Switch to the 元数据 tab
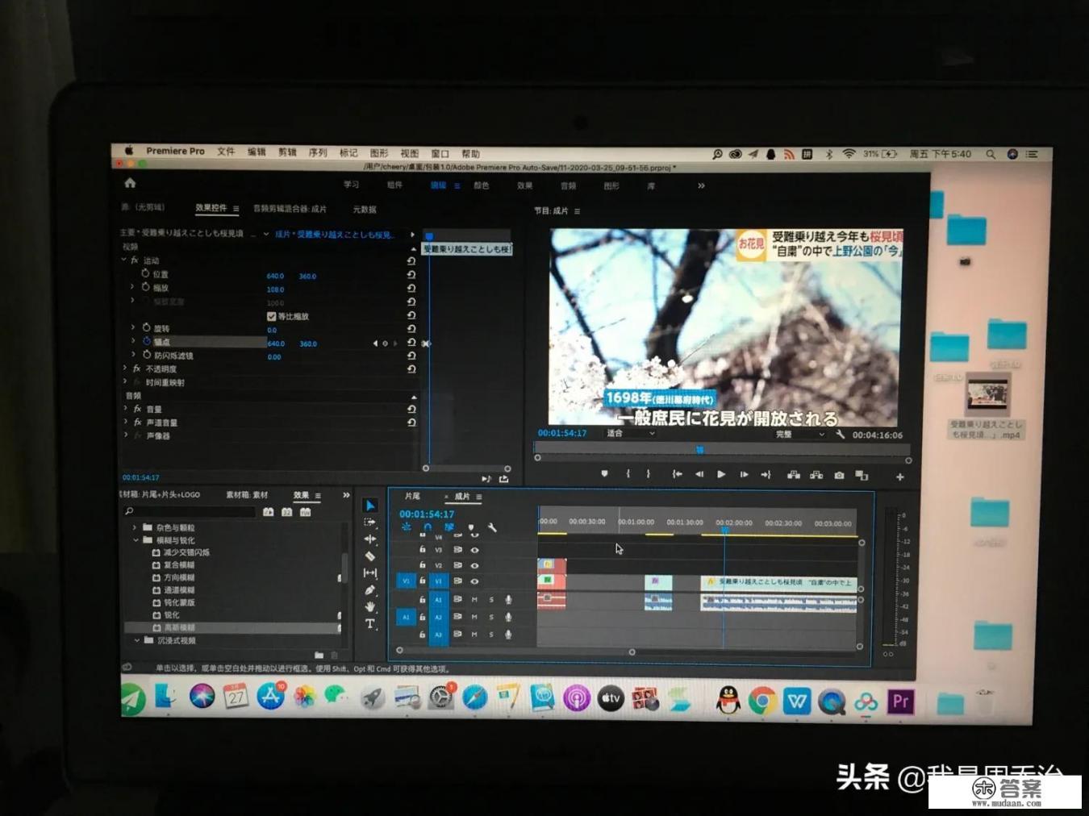The height and width of the screenshot is (816, 1089). pyautogui.click(x=365, y=210)
